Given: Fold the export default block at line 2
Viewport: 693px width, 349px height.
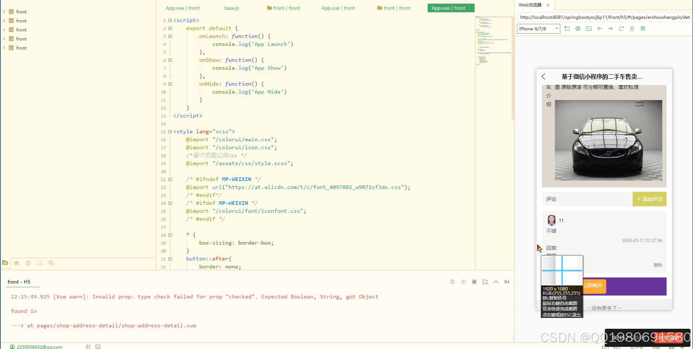Looking at the screenshot, I should click(x=170, y=28).
